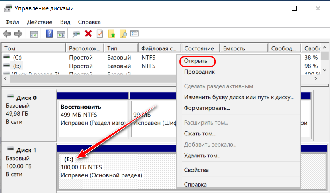This screenshot has height=193, width=330.
Task: Open the Файл menu
Action: pyautogui.click(x=12, y=22)
